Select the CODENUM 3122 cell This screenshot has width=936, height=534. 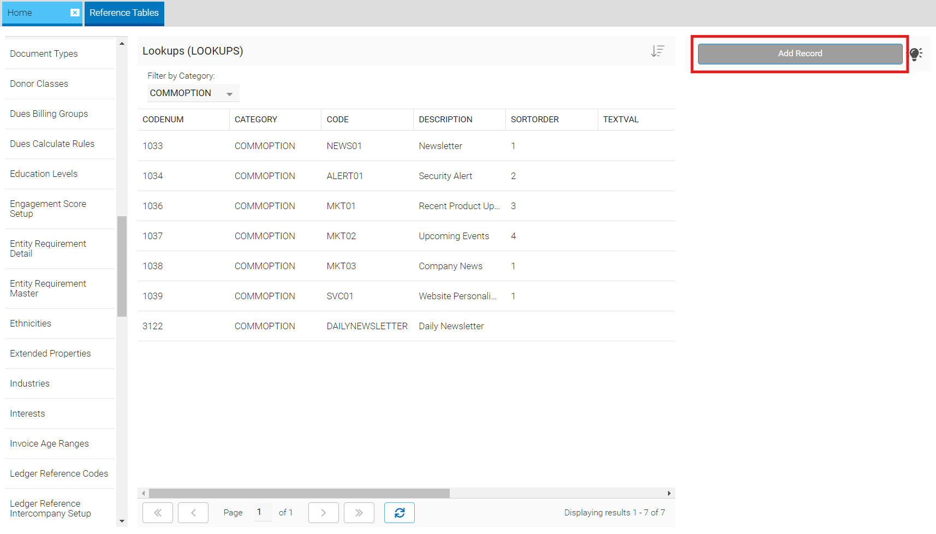pos(183,326)
